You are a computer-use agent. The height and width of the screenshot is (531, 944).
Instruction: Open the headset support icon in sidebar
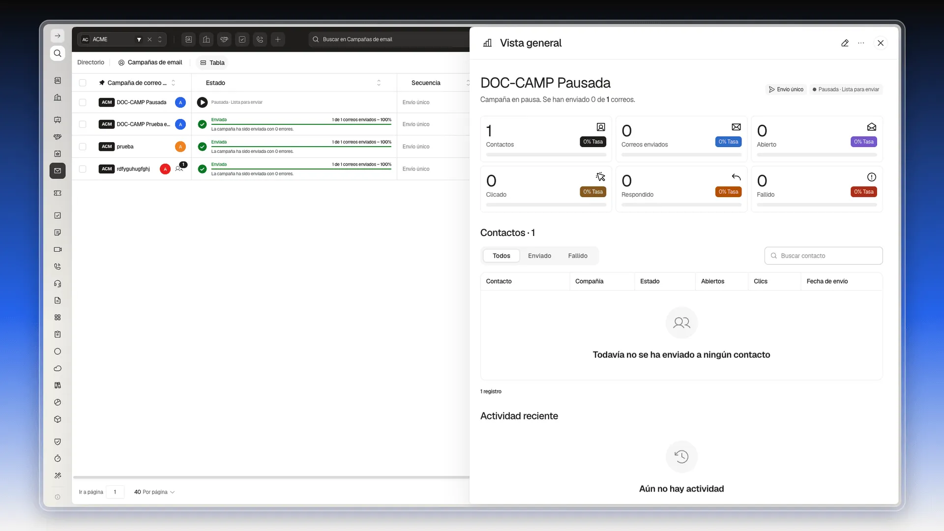58,284
